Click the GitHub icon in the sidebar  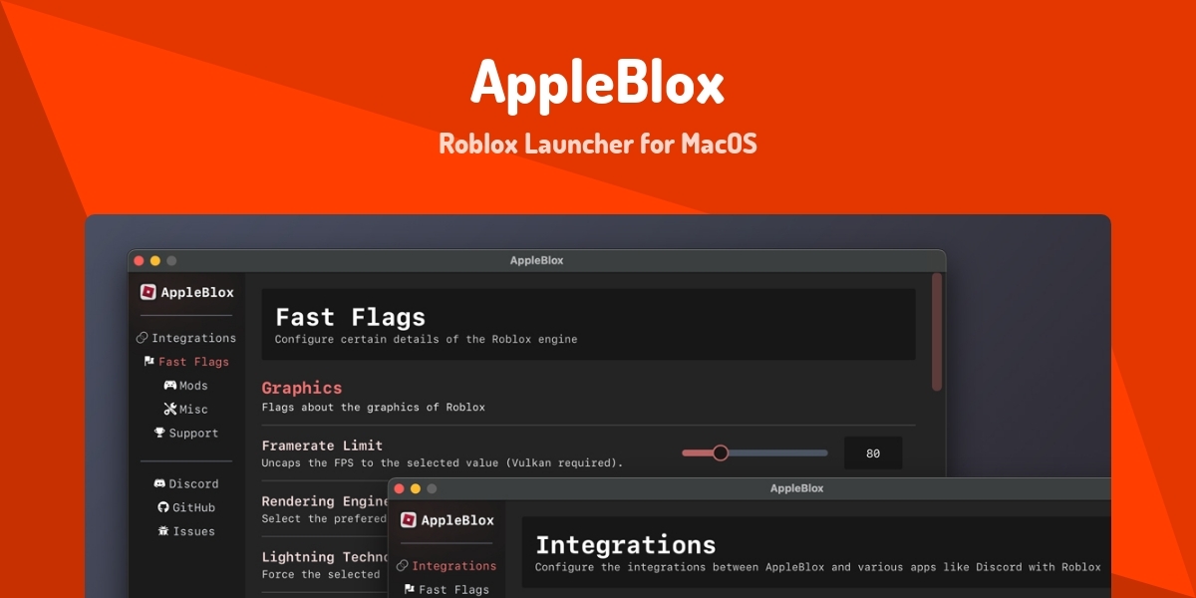163,507
